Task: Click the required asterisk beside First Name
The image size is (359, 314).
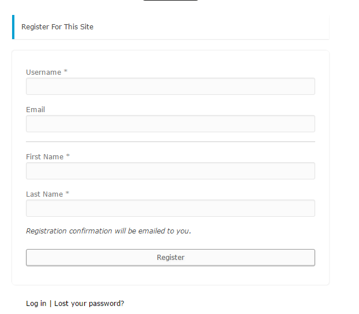Action: pyautogui.click(x=68, y=156)
